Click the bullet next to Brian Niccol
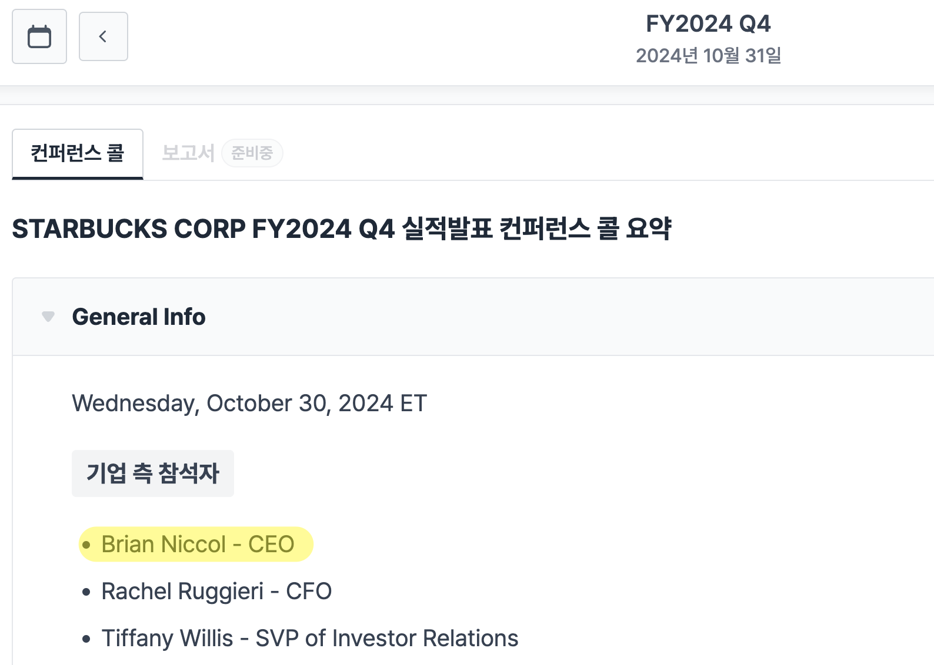This screenshot has width=934, height=665. [x=87, y=545]
